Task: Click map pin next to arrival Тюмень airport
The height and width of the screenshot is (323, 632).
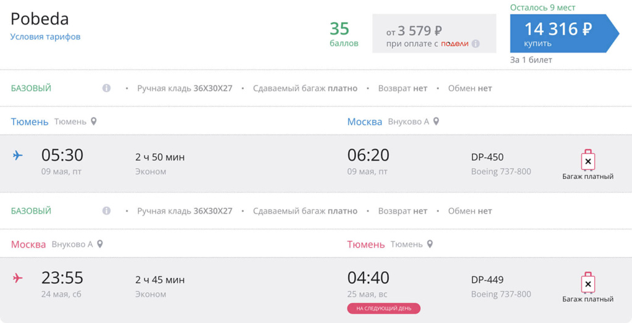Action: coord(430,245)
